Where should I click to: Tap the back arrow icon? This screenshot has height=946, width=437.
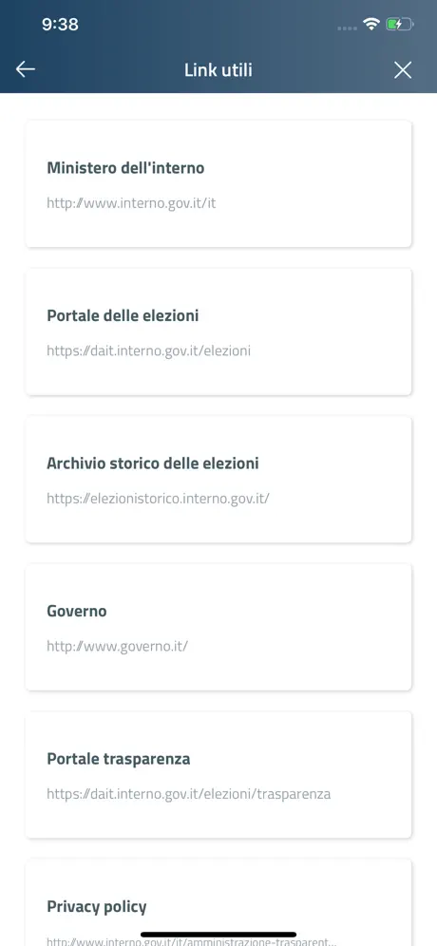pyautogui.click(x=26, y=69)
